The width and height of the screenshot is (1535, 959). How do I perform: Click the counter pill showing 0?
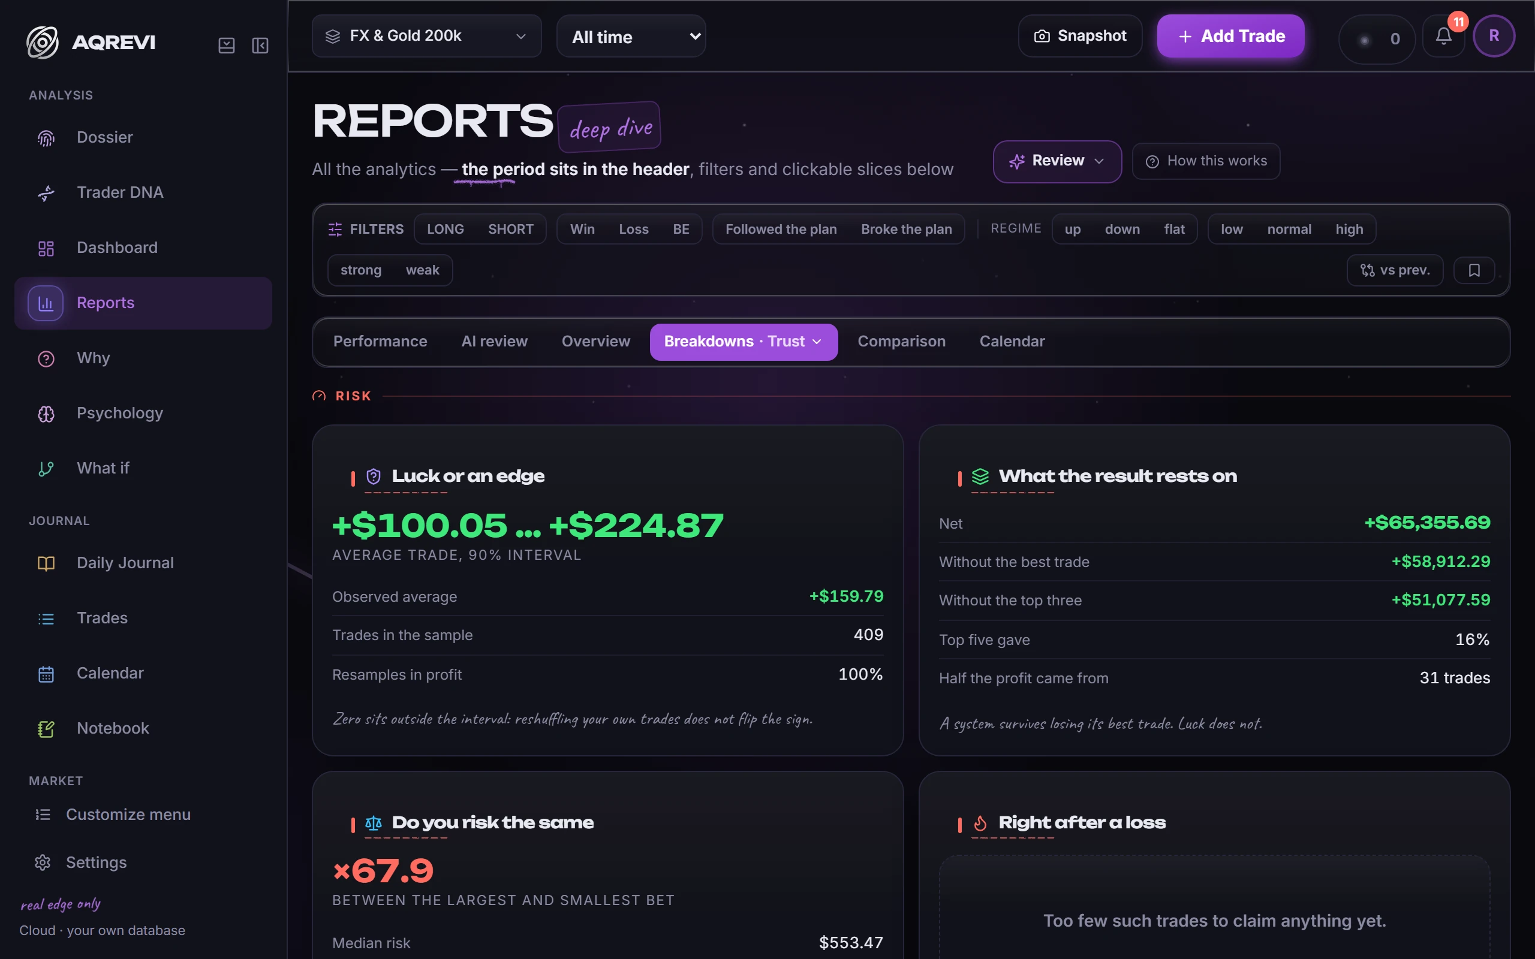tap(1377, 40)
